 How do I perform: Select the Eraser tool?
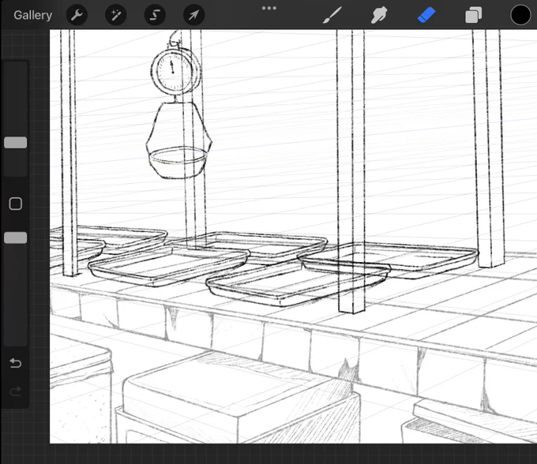[x=426, y=15]
